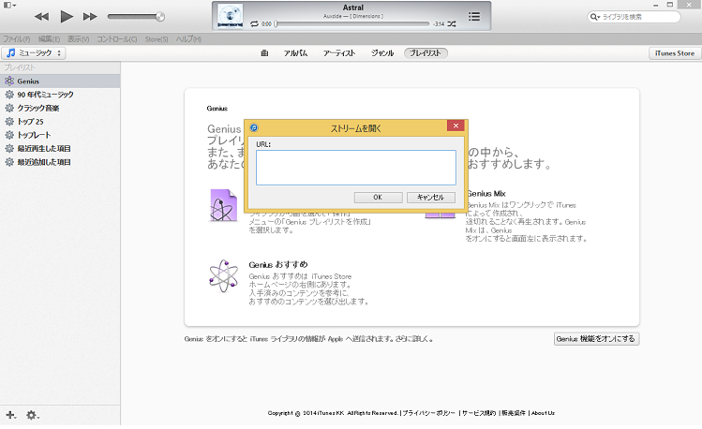Switch to the アーティスト tab
This screenshot has height=429, width=702.
click(339, 52)
